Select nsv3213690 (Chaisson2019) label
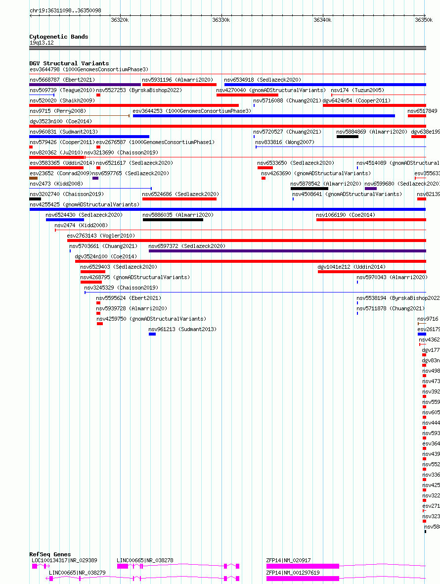The height and width of the screenshot is (584, 440). (x=121, y=153)
